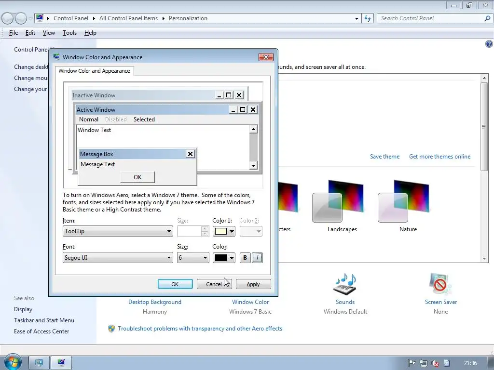The image size is (494, 370).
Task: Open the address bar history dropdown arrow
Action: tap(357, 18)
